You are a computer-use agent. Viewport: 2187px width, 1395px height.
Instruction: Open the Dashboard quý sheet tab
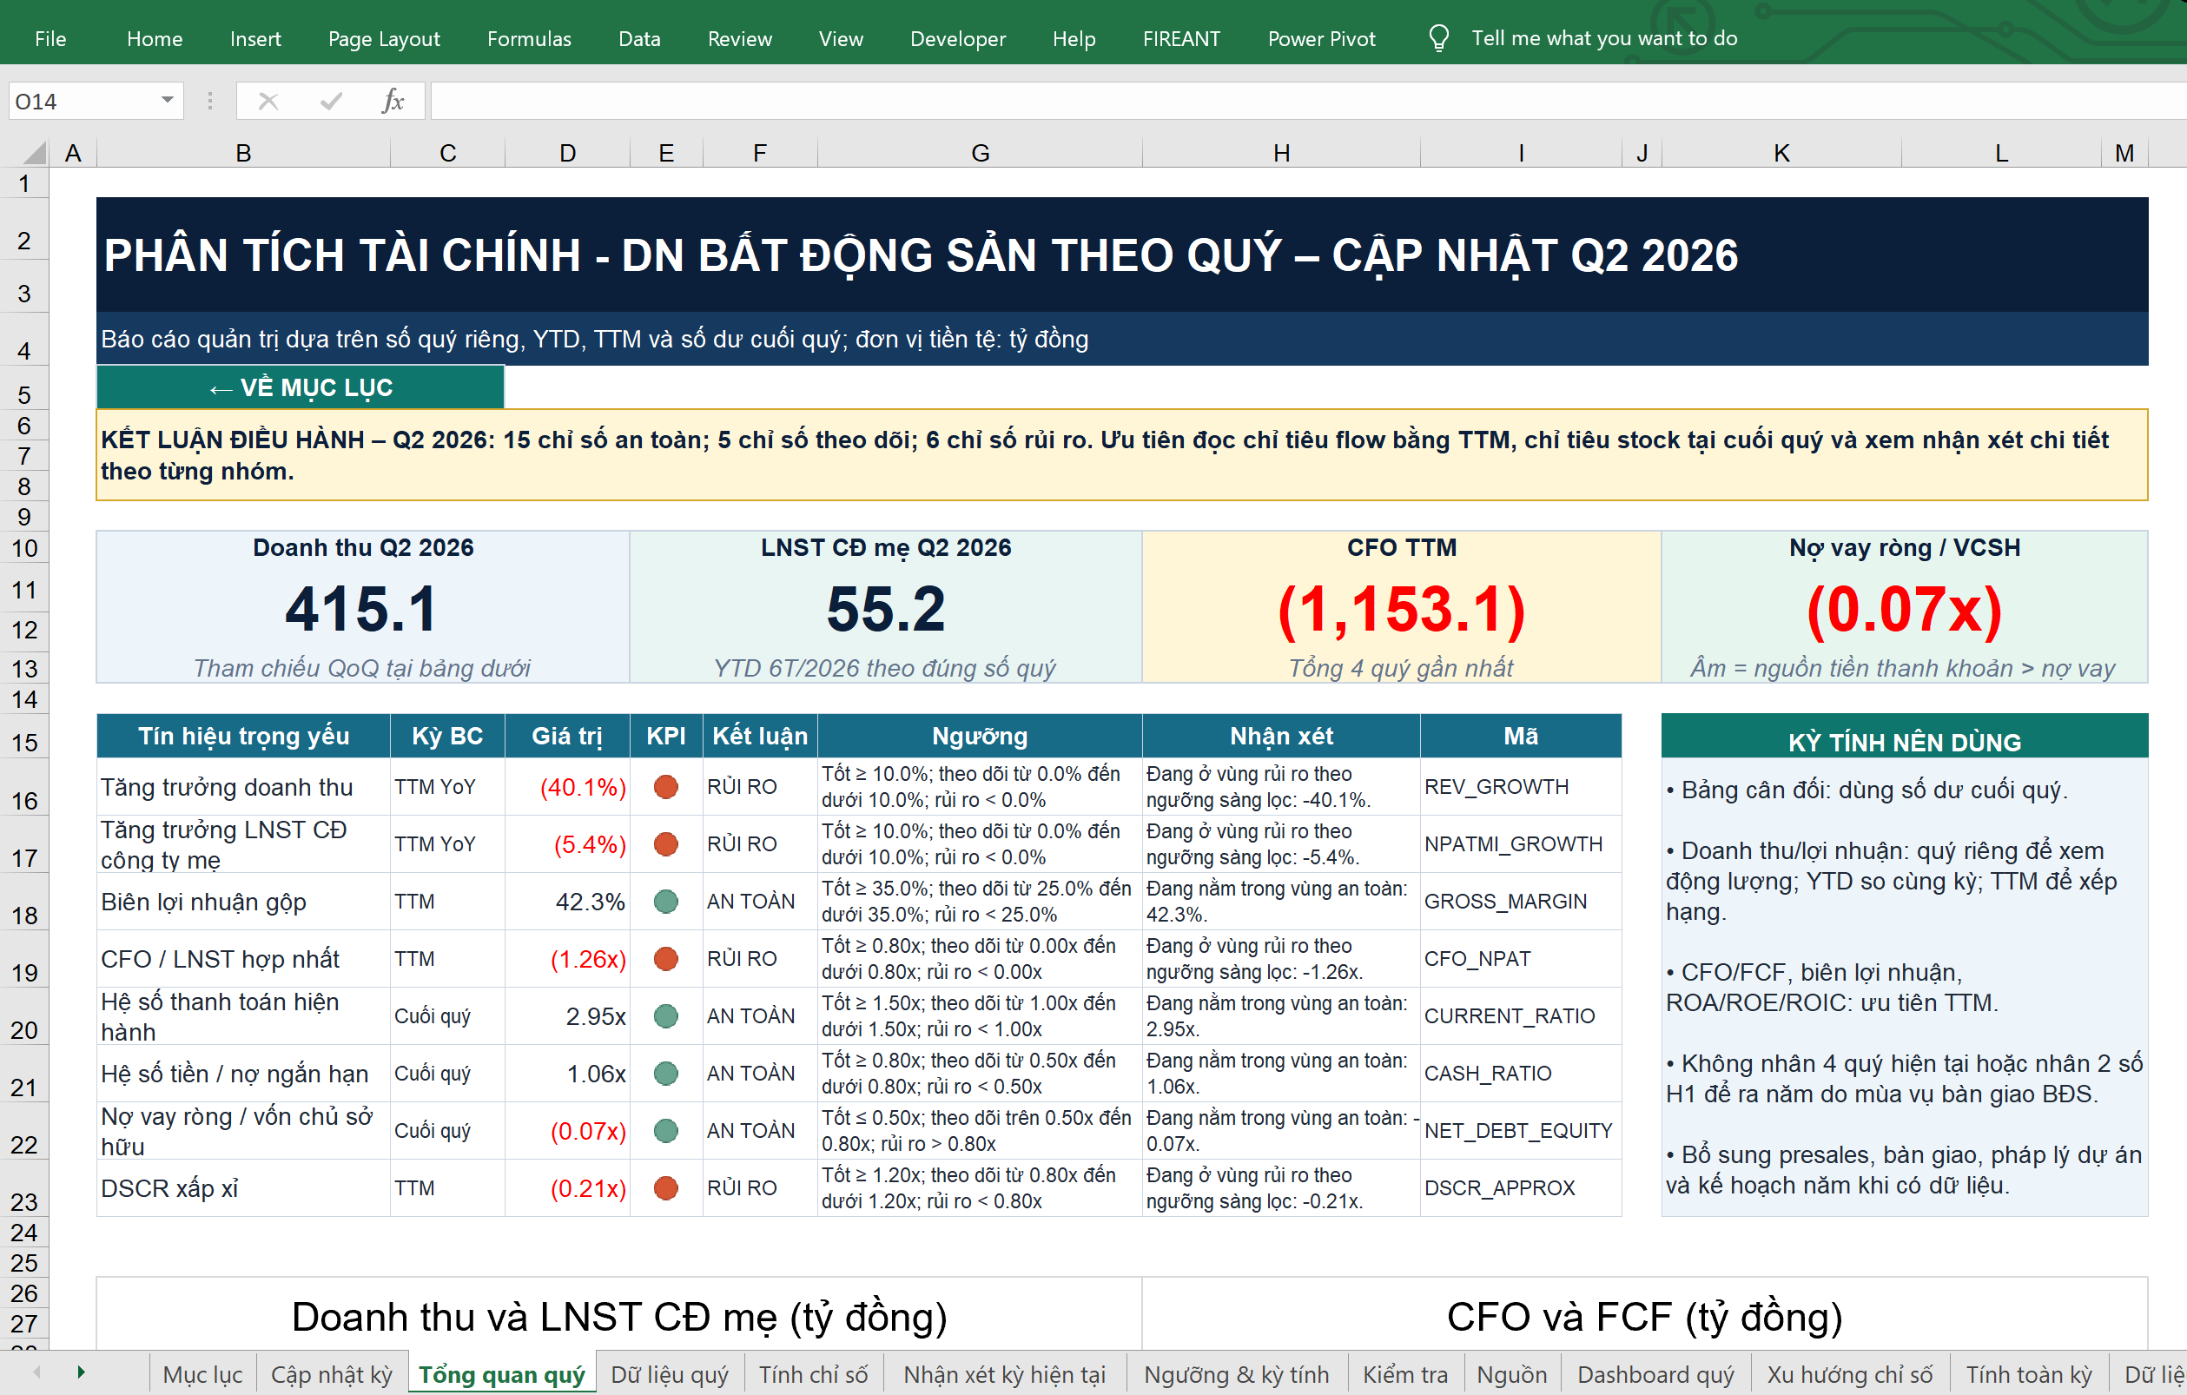1655,1374
